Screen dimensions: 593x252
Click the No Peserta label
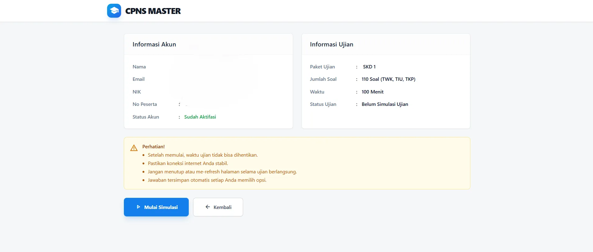coord(145,104)
